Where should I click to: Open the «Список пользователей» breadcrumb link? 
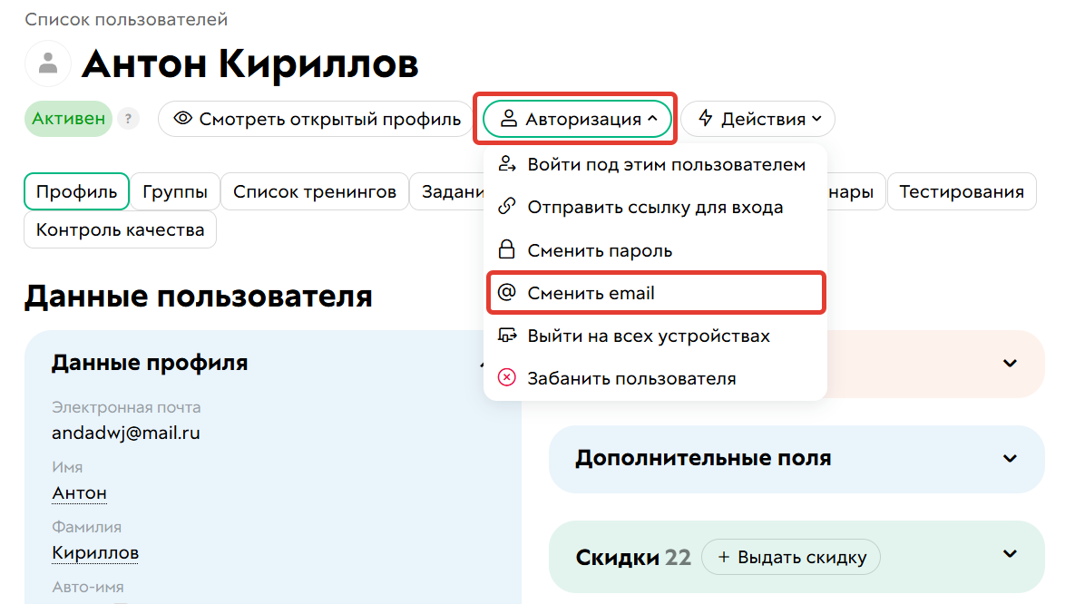(126, 18)
